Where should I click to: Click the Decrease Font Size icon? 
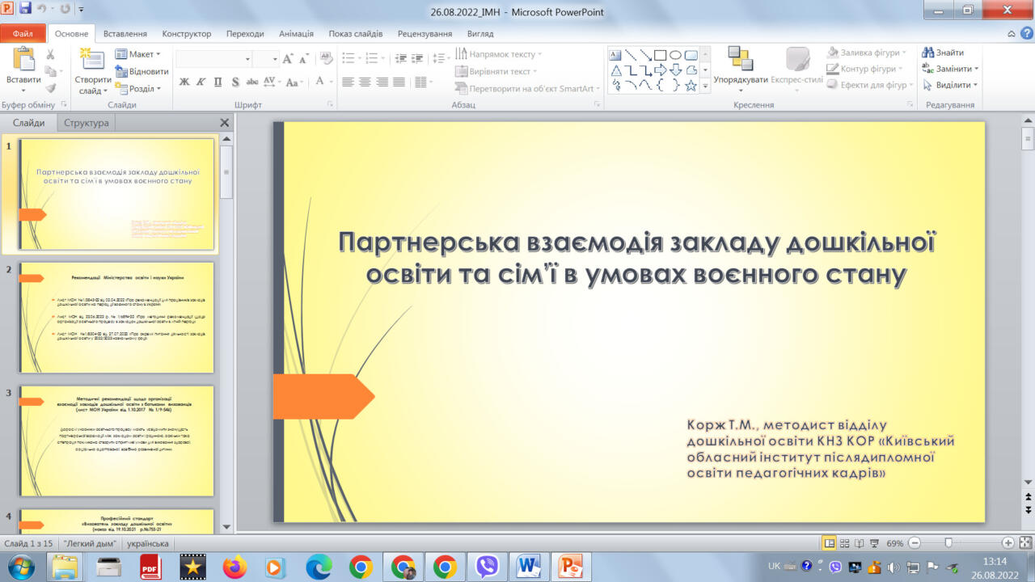304,59
